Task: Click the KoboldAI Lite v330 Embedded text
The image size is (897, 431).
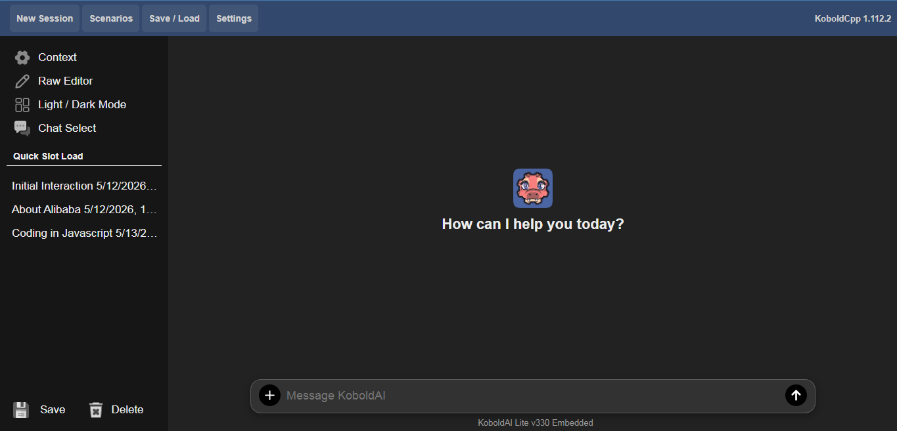Action: point(536,423)
